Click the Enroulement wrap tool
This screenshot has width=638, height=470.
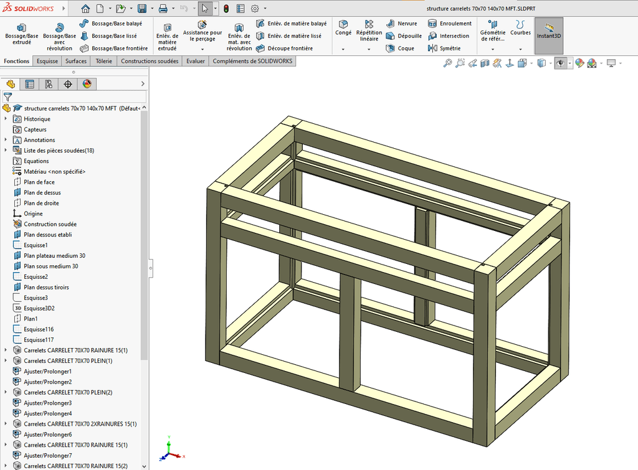(450, 24)
